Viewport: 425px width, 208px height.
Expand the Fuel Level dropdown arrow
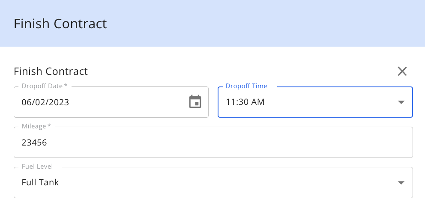(401, 183)
